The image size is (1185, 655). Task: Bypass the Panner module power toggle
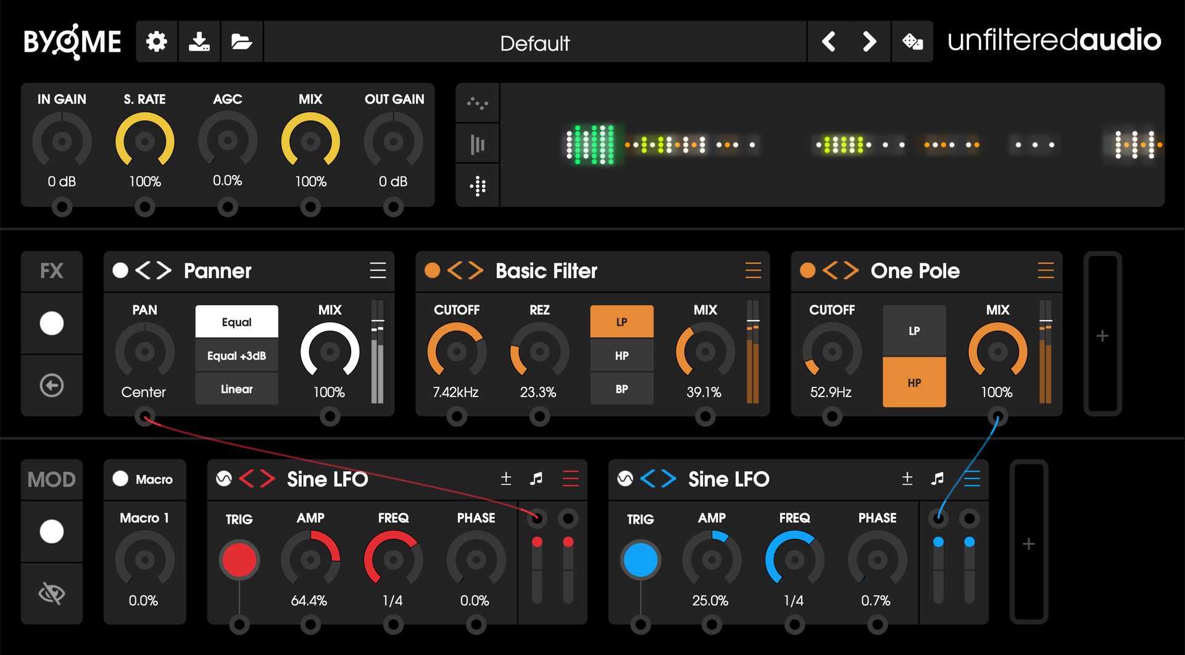(x=120, y=271)
